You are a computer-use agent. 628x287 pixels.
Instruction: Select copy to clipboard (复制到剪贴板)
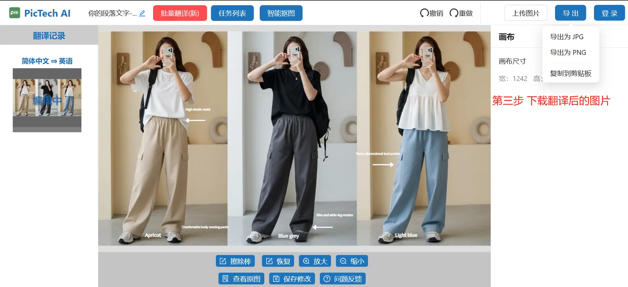[571, 73]
